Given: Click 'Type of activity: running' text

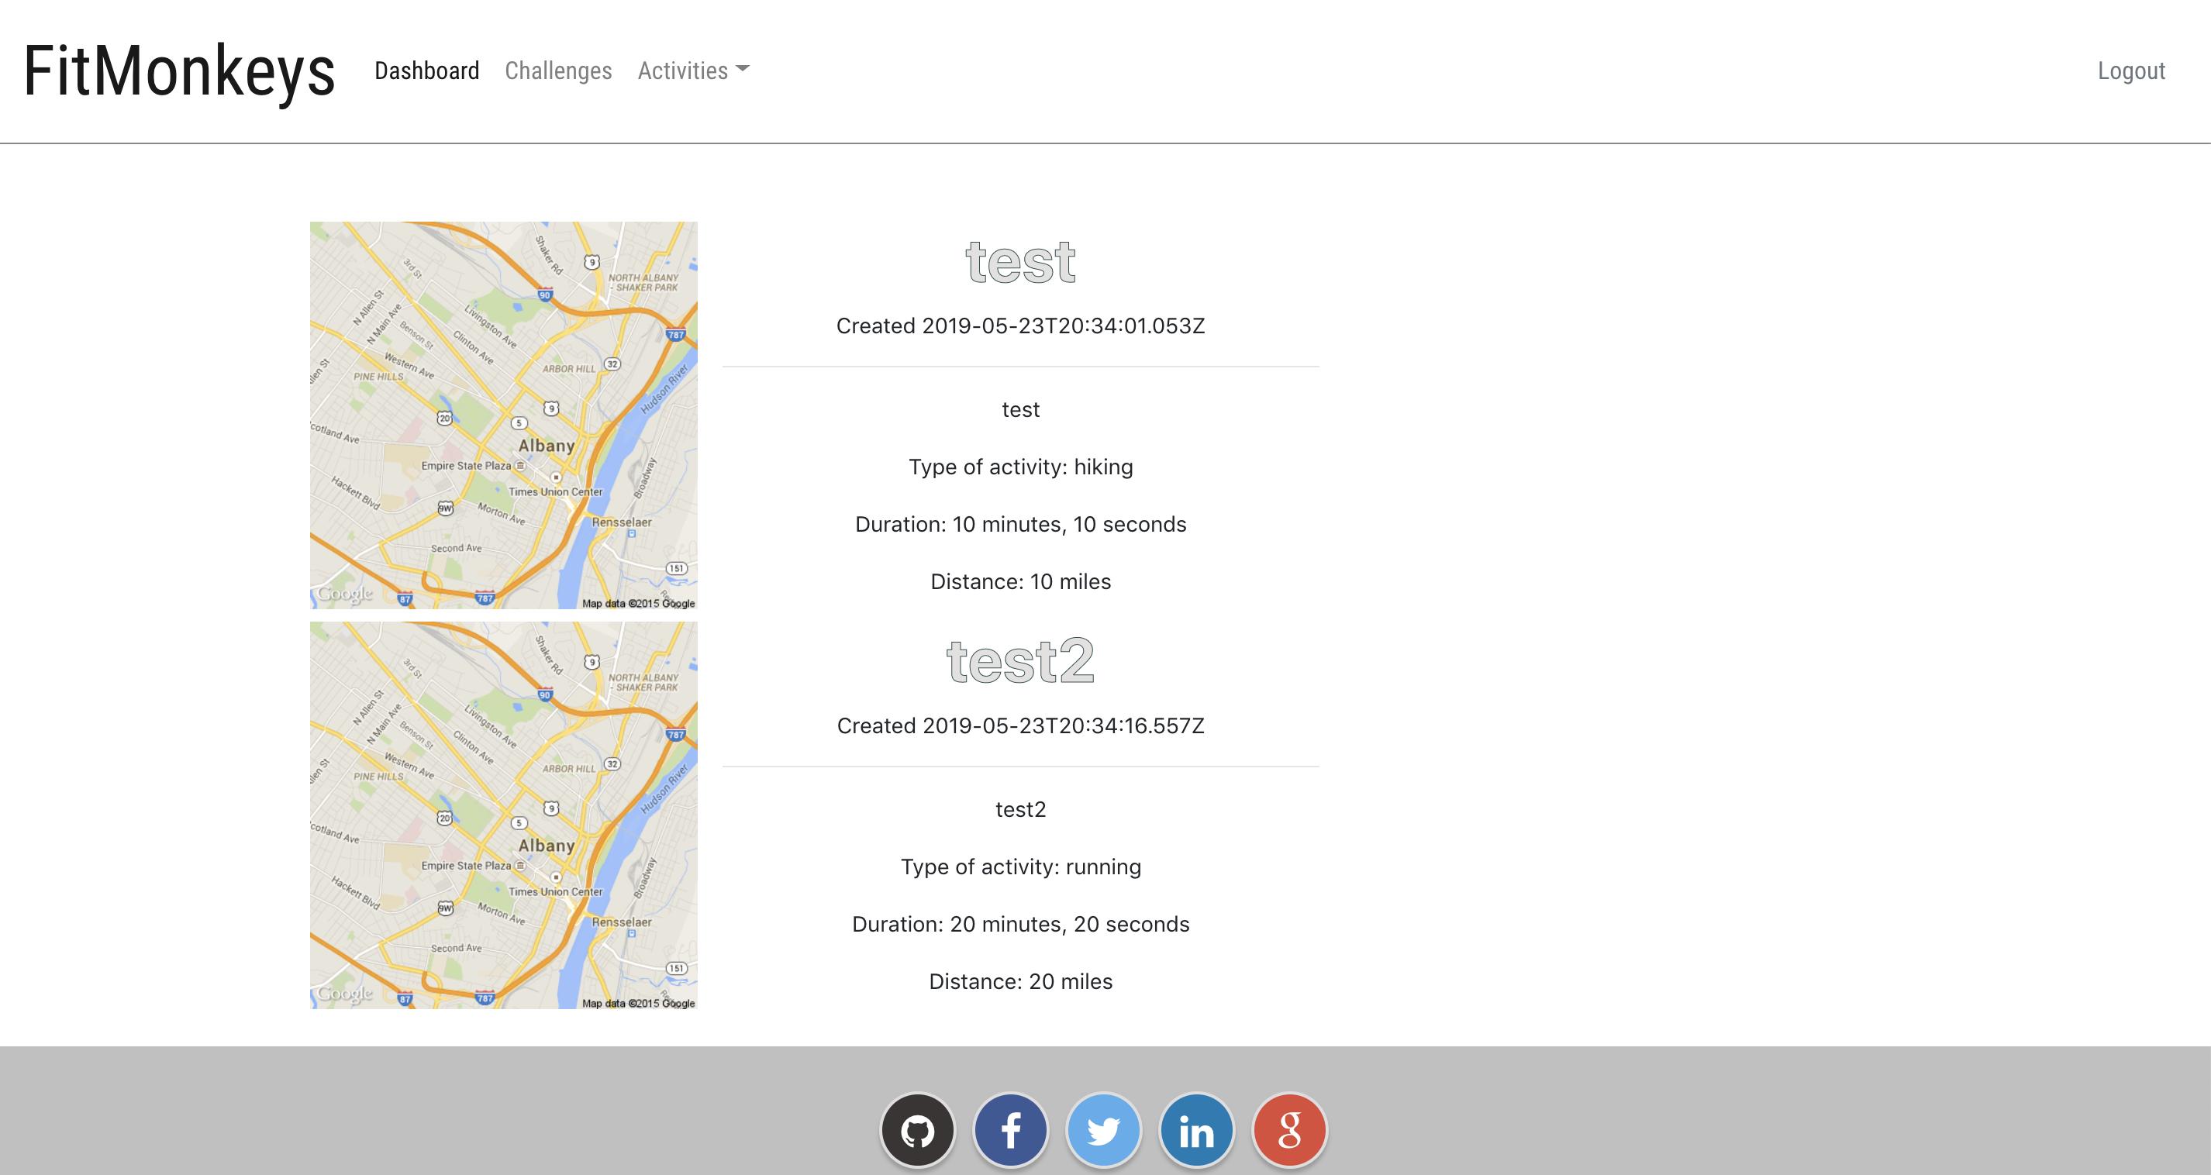Looking at the screenshot, I should 1019,867.
